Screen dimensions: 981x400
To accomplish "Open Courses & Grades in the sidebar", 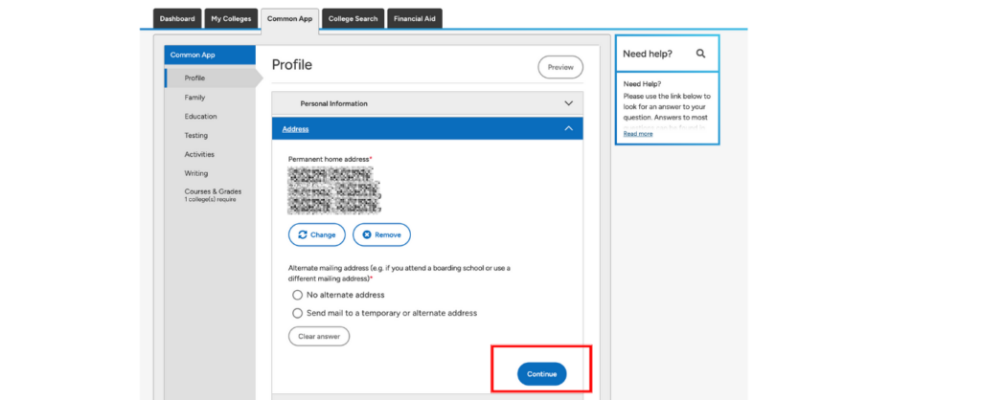I will (213, 194).
